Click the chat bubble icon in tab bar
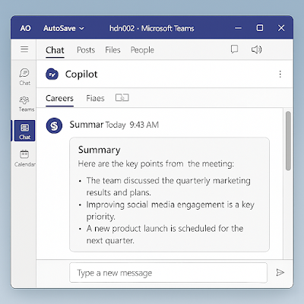The width and height of the screenshot is (304, 304). (234, 49)
